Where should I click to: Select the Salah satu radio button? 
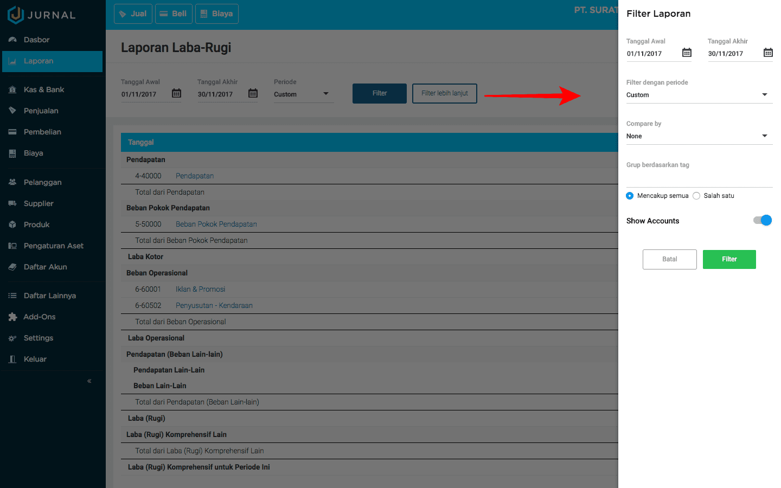pos(696,196)
